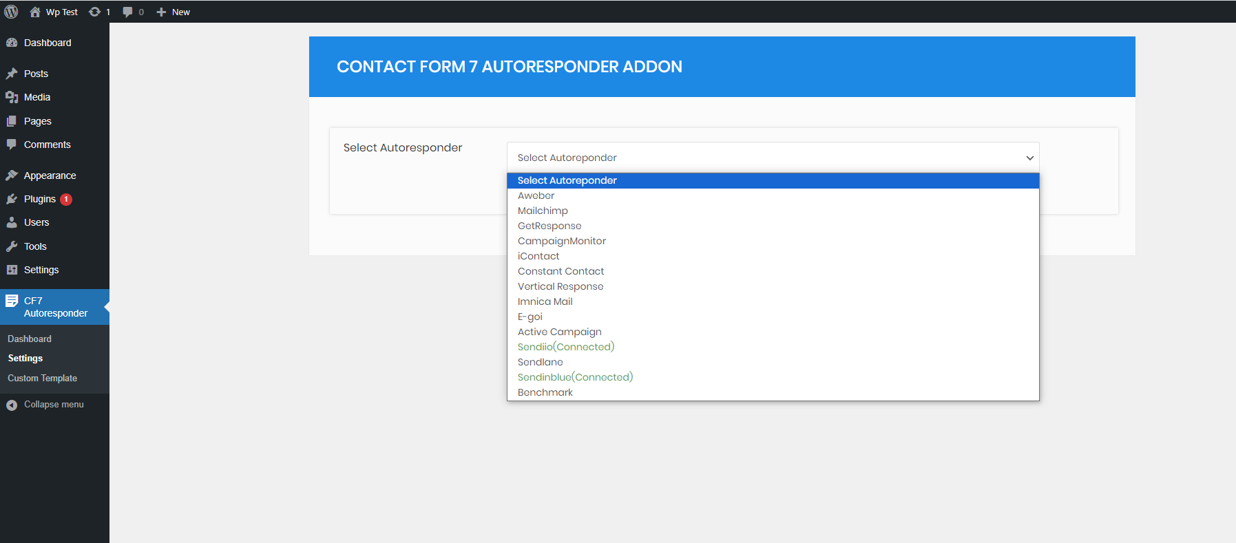Select Sendiio(Connected) option
Viewport: 1236px width, 543px height.
coord(773,347)
